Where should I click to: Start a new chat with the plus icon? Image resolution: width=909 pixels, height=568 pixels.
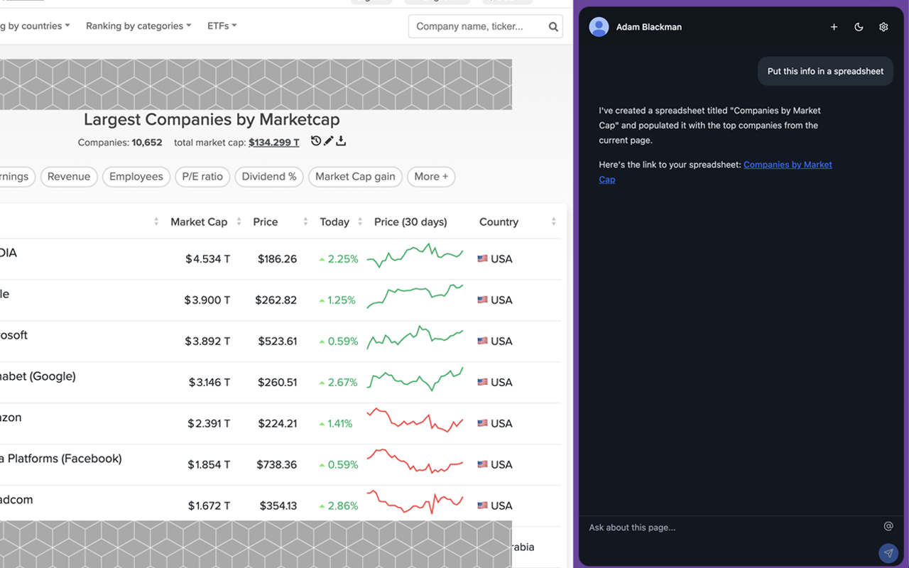(834, 27)
